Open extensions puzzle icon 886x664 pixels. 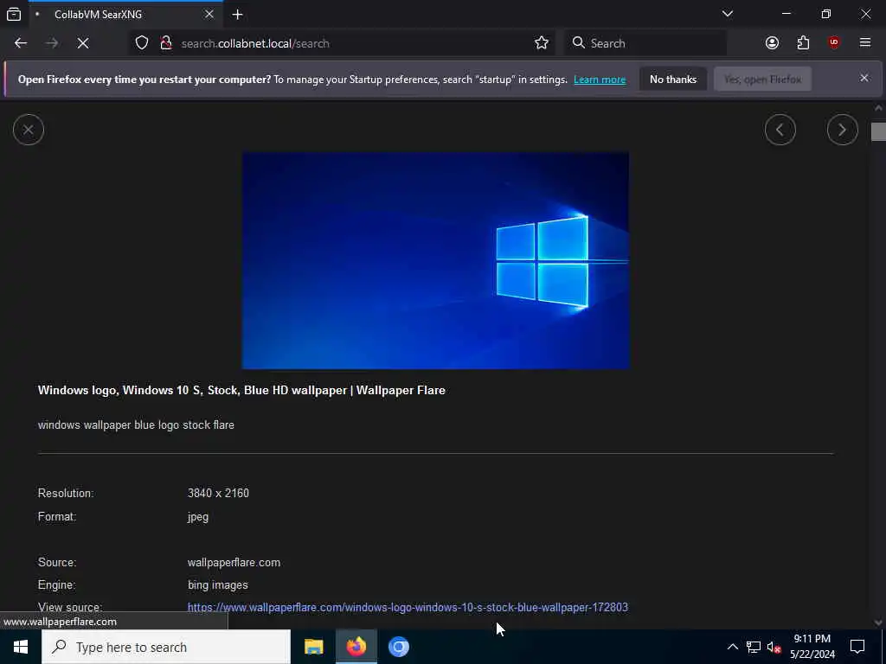coord(803,43)
